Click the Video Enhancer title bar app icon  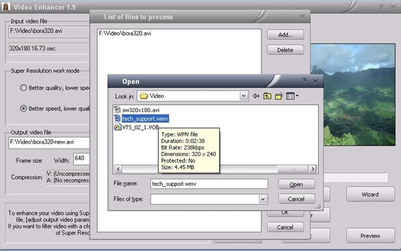coord(5,7)
